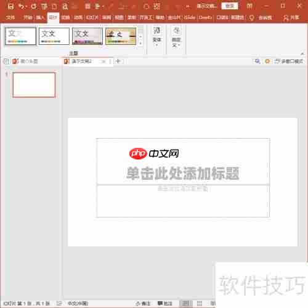Viewport: 308px width, 308px height.
Task: Select the 设计 Design tab
Action: coord(53,17)
